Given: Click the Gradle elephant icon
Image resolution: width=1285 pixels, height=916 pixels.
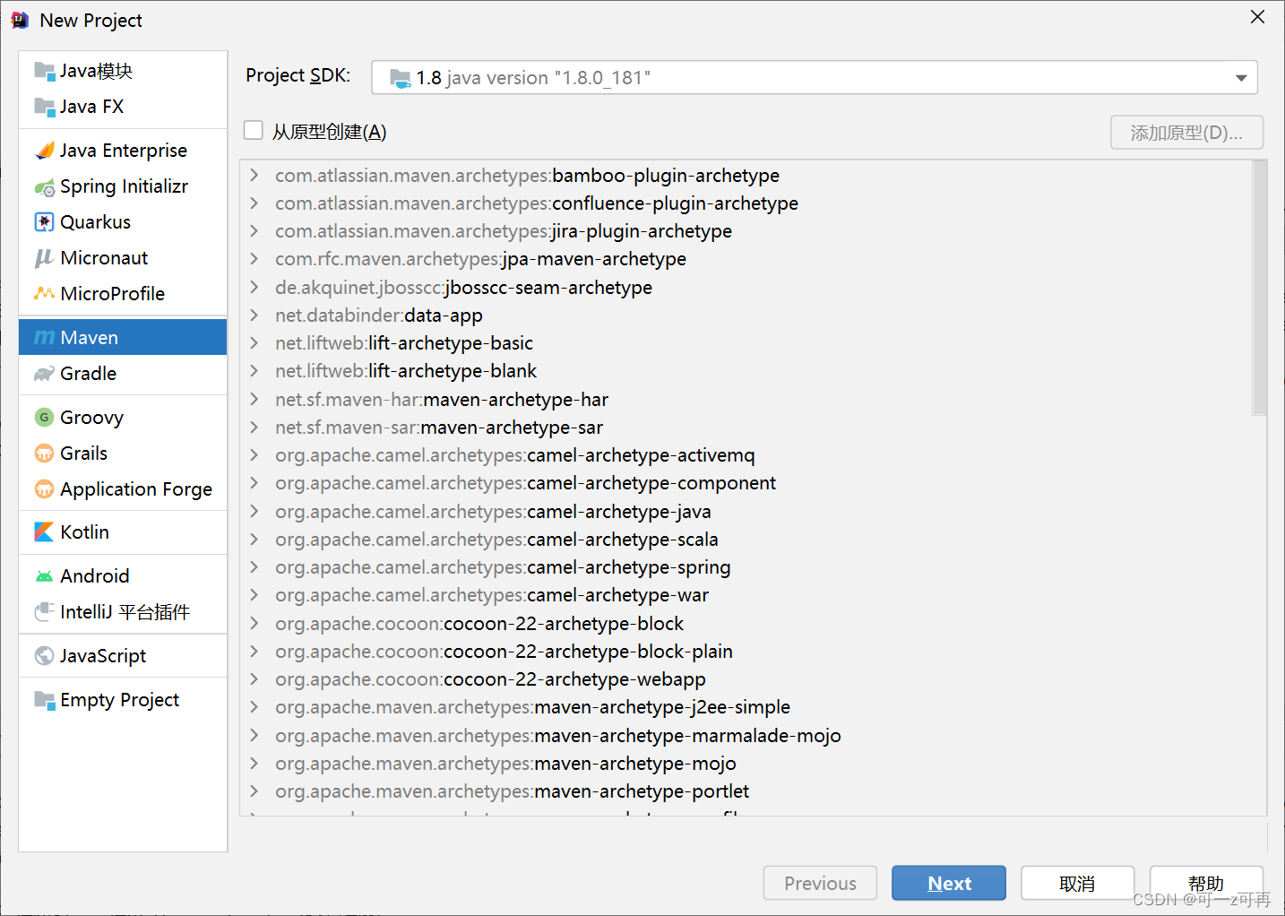Looking at the screenshot, I should point(44,374).
